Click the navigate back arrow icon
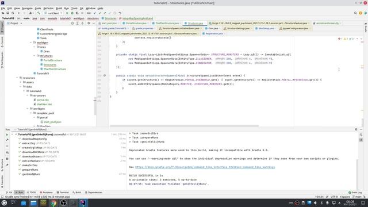The image size is (368, 207). click(x=19, y=13)
